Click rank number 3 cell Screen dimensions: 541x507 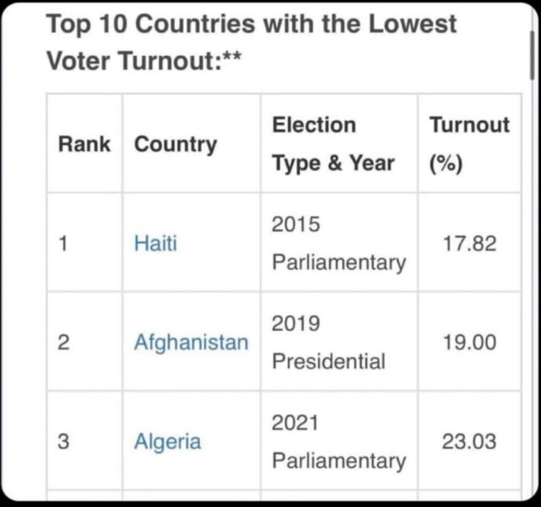pos(63,441)
